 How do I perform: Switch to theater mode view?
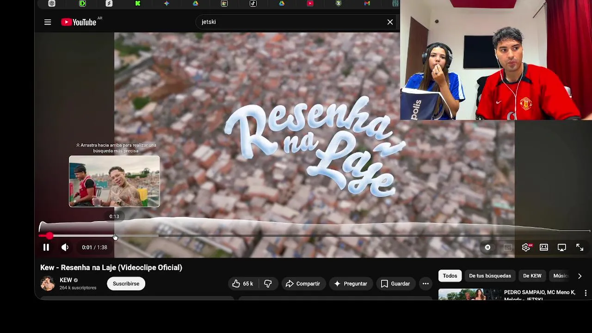click(544, 247)
